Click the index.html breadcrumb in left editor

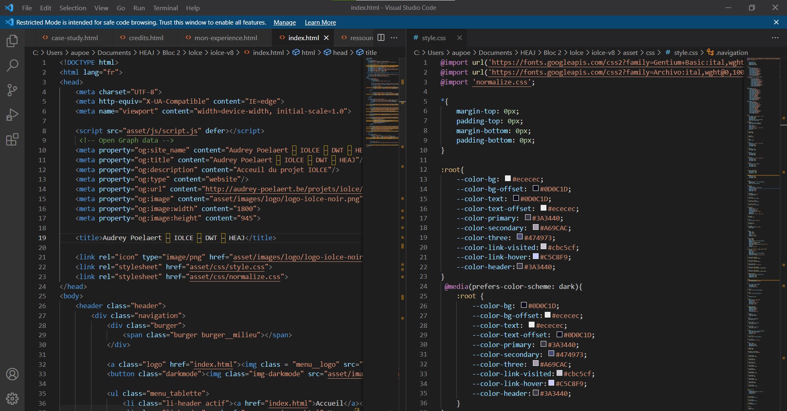[268, 52]
